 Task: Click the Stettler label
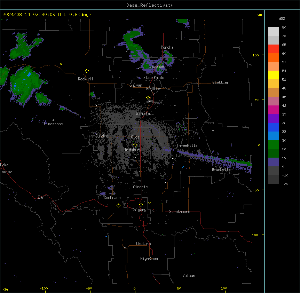[221, 82]
